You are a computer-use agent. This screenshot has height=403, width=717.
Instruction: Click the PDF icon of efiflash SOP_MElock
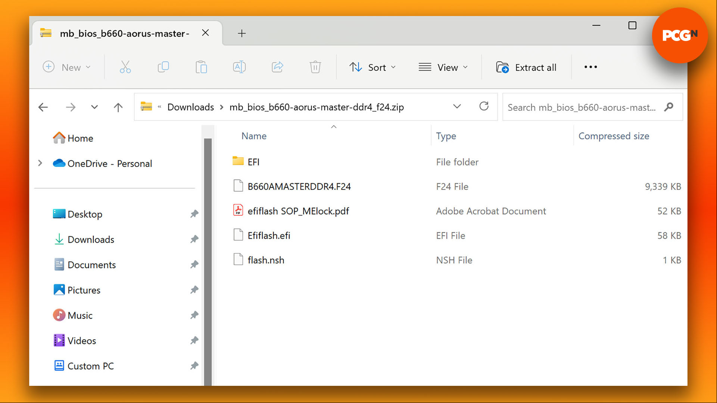[238, 211]
